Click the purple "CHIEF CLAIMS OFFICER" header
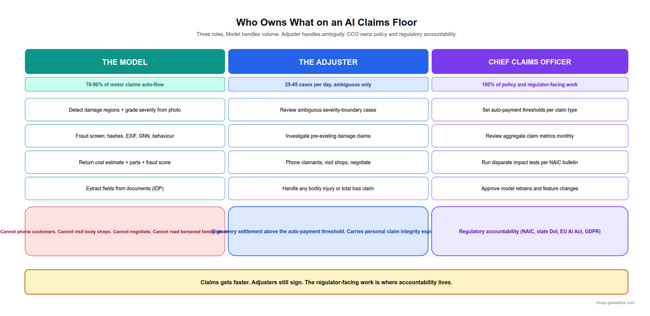 530,62
